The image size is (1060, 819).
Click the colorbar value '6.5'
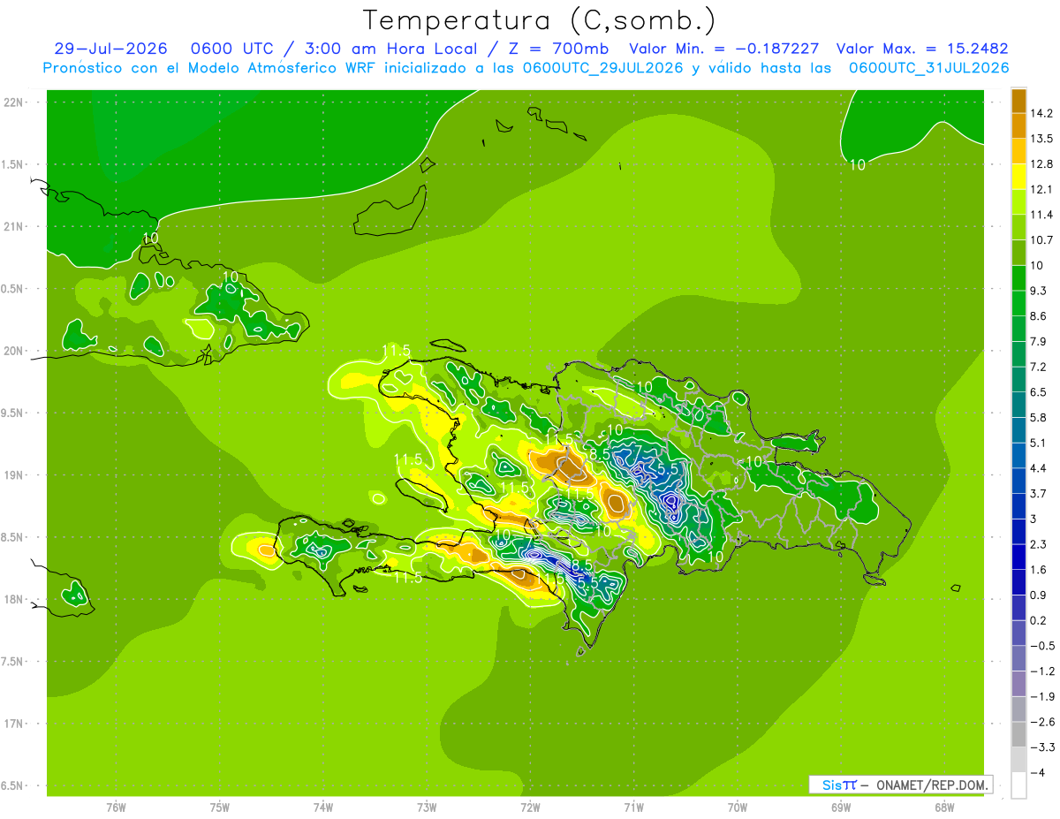click(x=1039, y=392)
